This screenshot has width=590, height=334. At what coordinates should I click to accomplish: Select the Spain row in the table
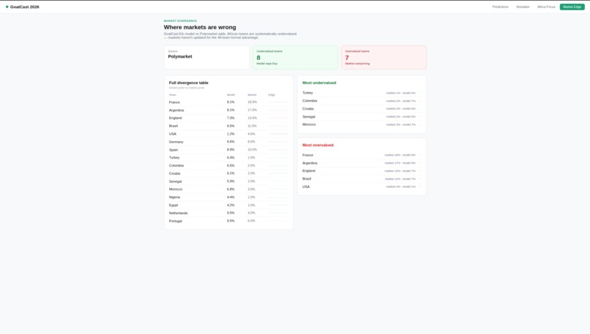click(228, 150)
